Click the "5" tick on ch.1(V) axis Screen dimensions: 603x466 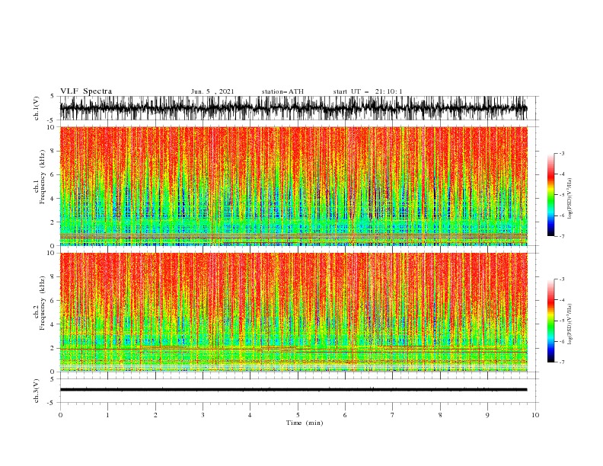click(x=53, y=97)
